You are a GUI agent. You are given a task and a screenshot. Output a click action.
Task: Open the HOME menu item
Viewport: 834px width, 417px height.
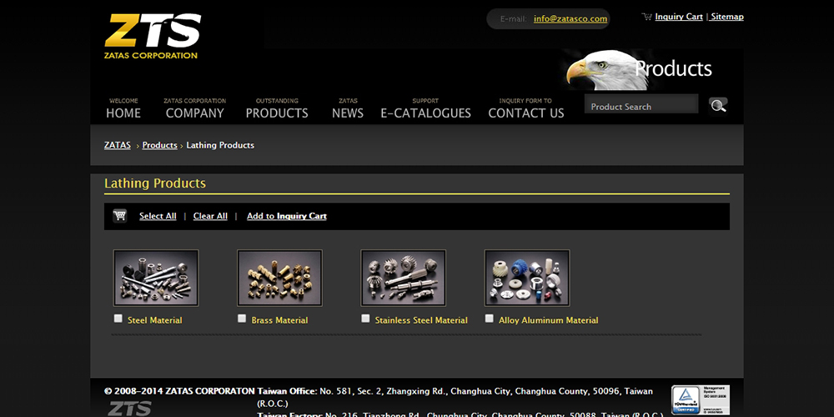point(123,108)
